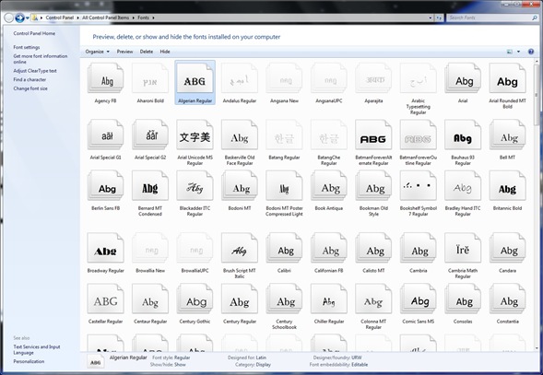
Task: Click the Hide toolbar button
Action: pyautogui.click(x=165, y=52)
